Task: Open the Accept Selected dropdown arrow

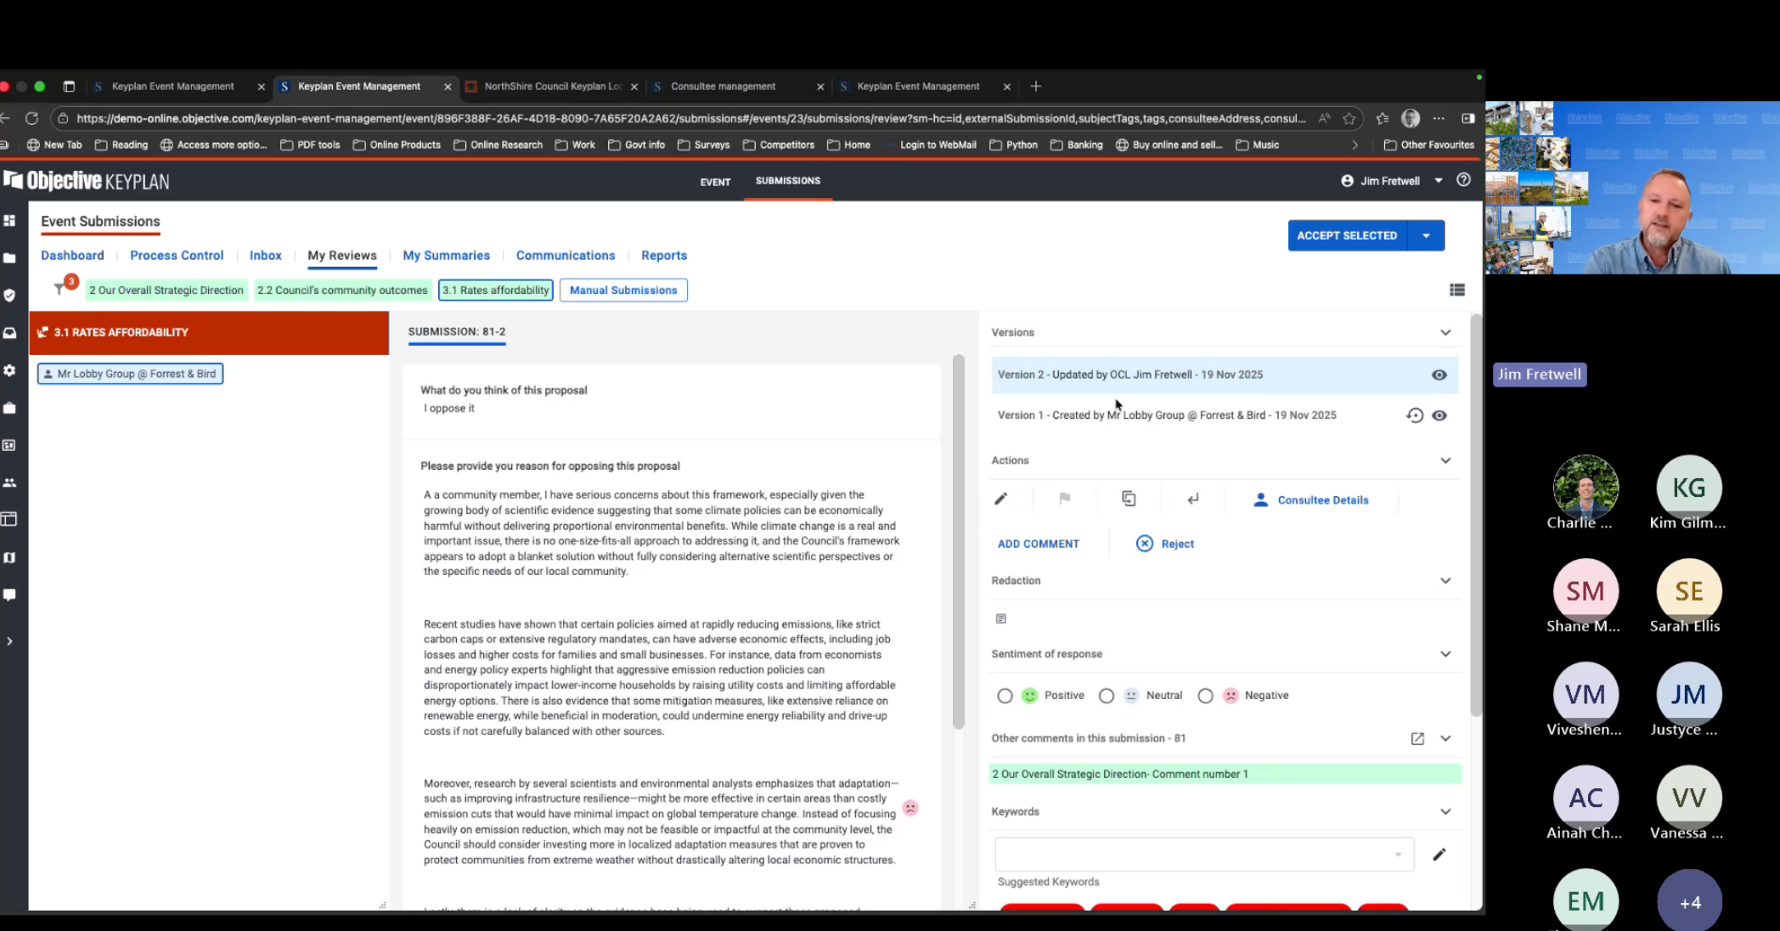Action: 1427,235
